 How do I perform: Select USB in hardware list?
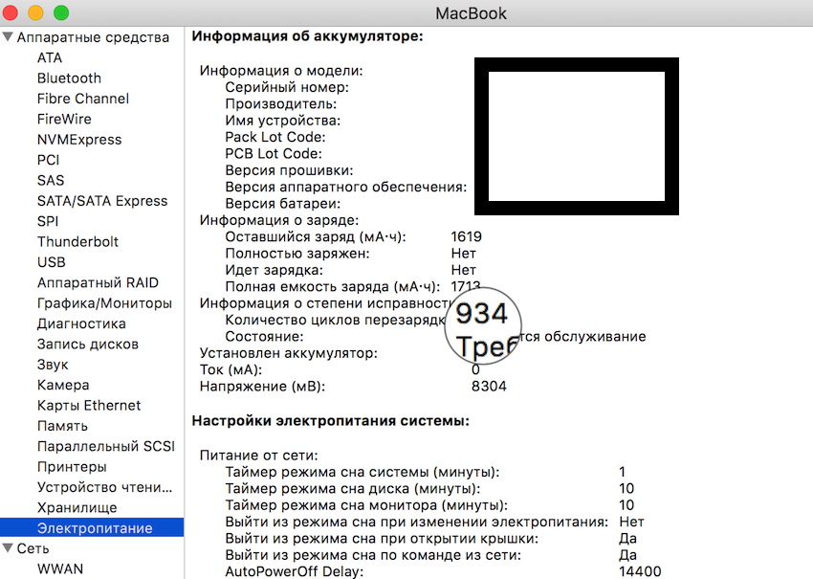coord(52,262)
